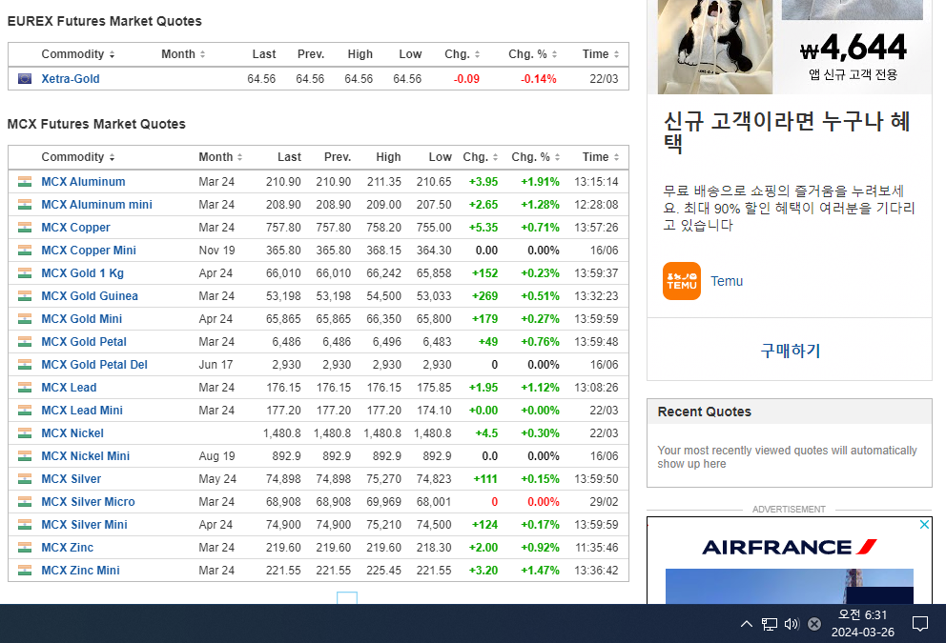Image resolution: width=946 pixels, height=643 pixels.
Task: Click the MCX Gold 1 Kg last price 66,010
Action: click(283, 273)
